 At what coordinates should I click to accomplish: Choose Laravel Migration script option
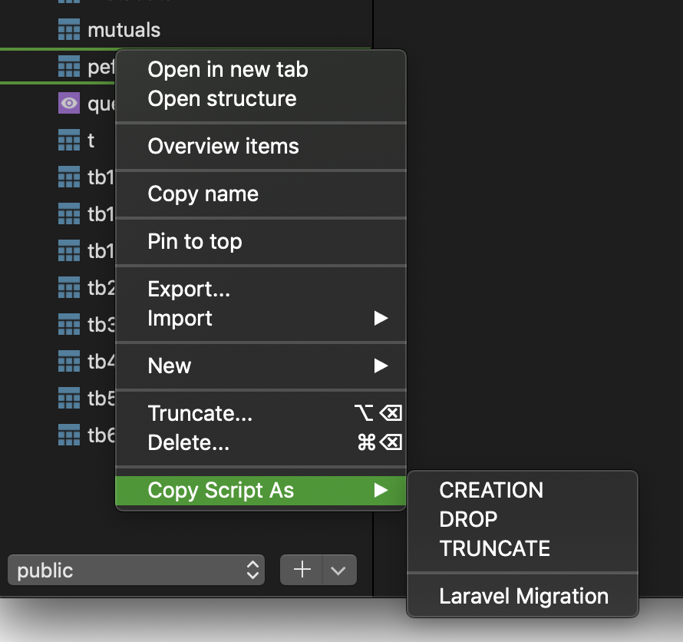523,595
